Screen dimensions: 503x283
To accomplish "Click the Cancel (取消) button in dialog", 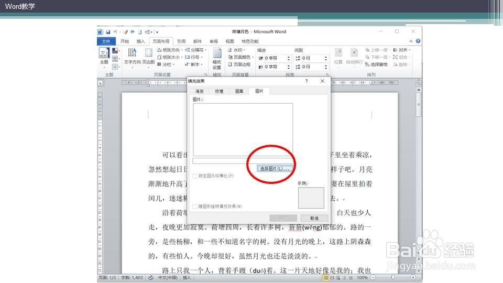I will point(314,218).
